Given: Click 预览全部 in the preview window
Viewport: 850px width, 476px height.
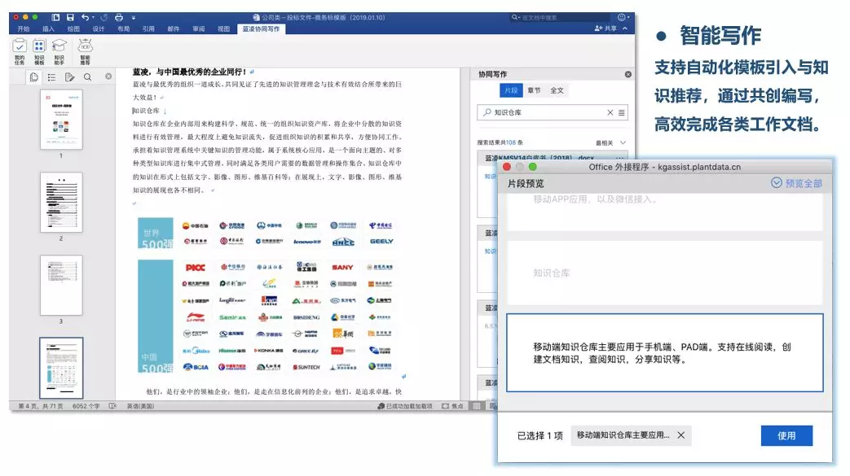Looking at the screenshot, I should (796, 183).
